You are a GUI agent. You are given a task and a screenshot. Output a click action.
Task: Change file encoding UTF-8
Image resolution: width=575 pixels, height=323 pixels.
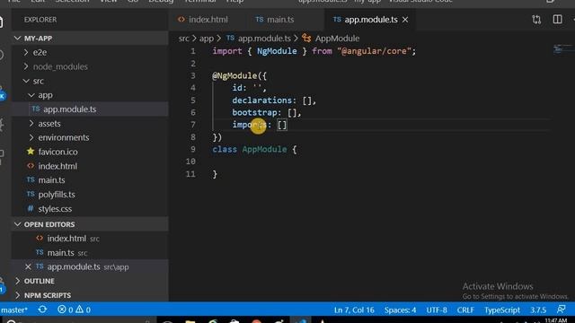click(x=437, y=310)
